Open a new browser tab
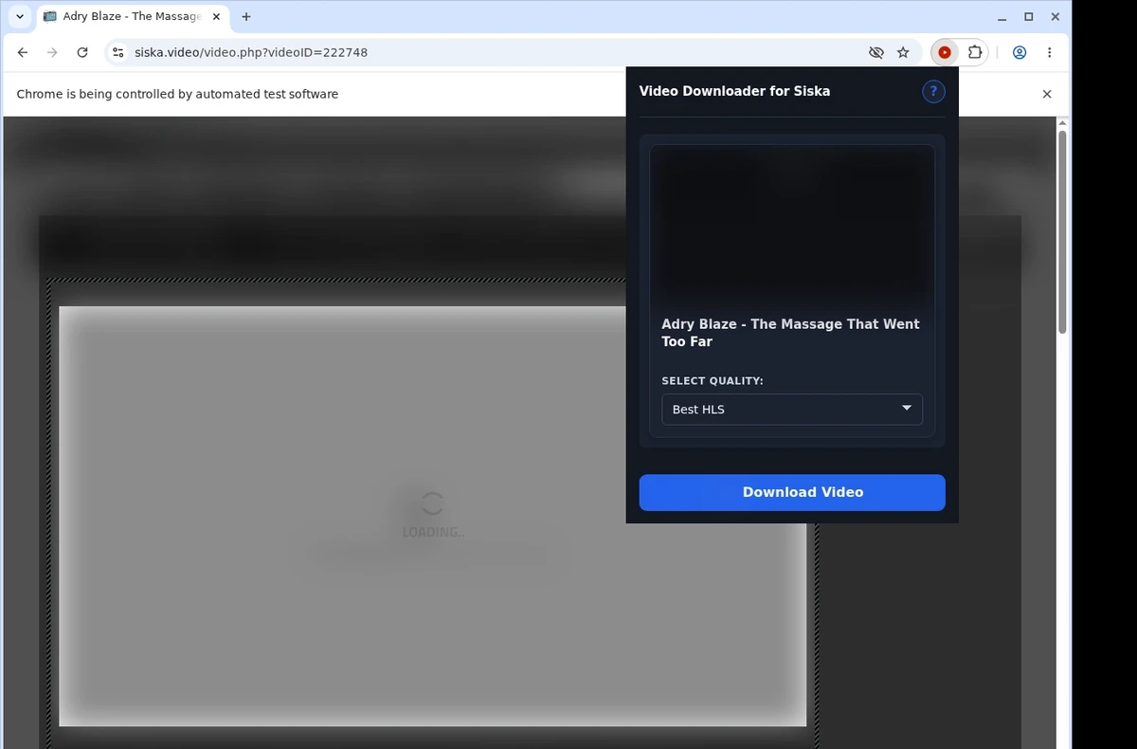Viewport: 1137px width, 749px height. click(x=246, y=16)
